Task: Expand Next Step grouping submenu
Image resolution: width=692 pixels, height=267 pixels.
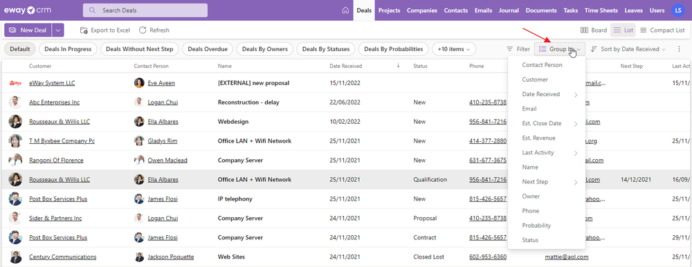Action: pos(576,182)
